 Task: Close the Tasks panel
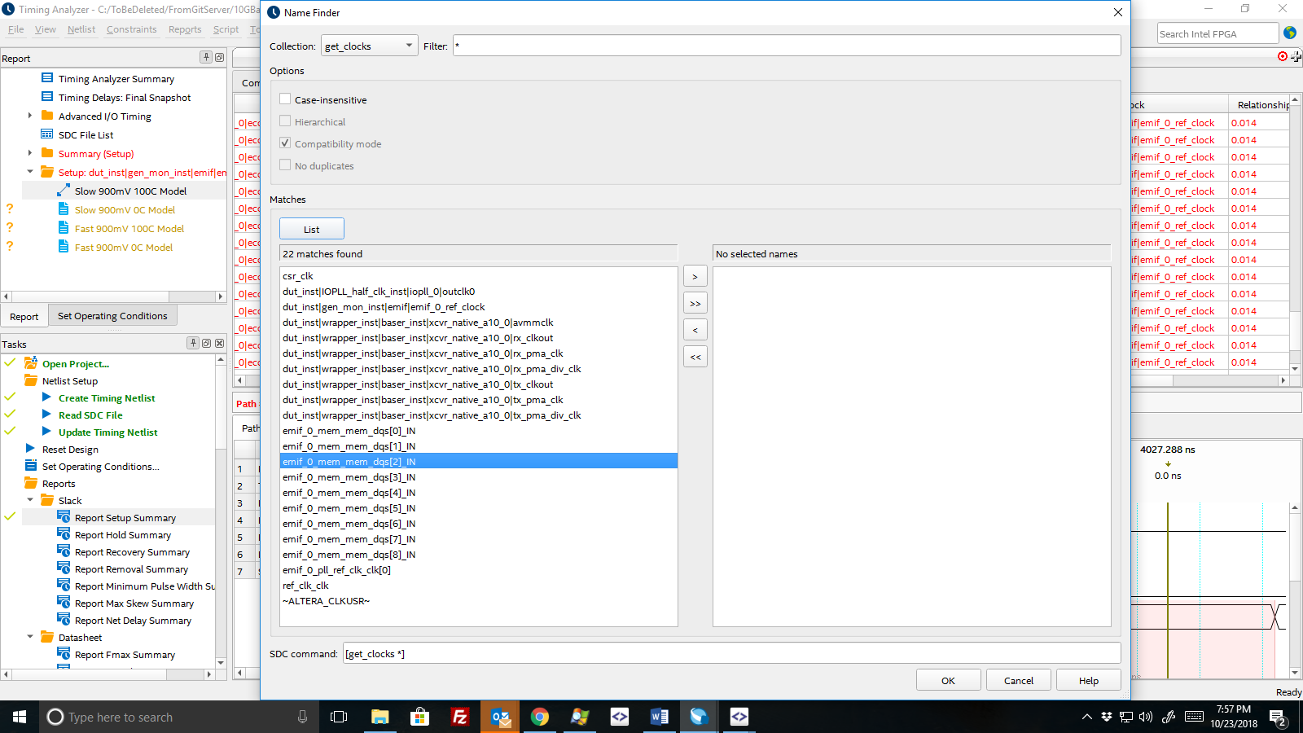[219, 344]
